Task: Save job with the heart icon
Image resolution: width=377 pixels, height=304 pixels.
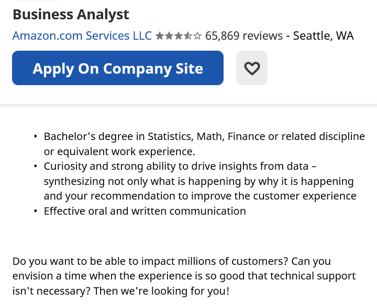Action: (252, 68)
